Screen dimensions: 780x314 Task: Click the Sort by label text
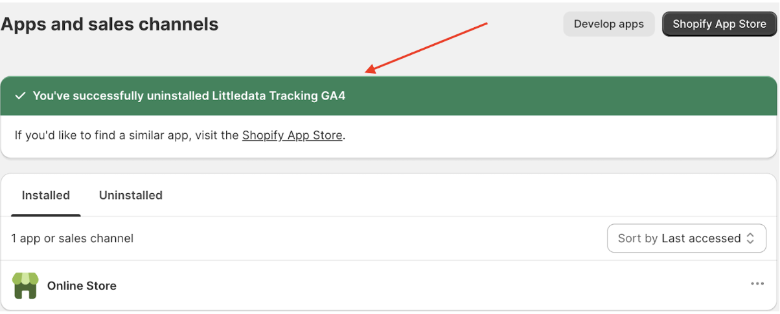[638, 238]
